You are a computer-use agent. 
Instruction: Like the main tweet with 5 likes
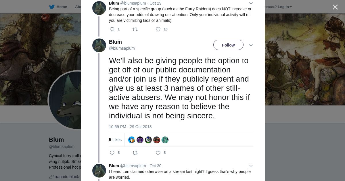[x=158, y=153]
